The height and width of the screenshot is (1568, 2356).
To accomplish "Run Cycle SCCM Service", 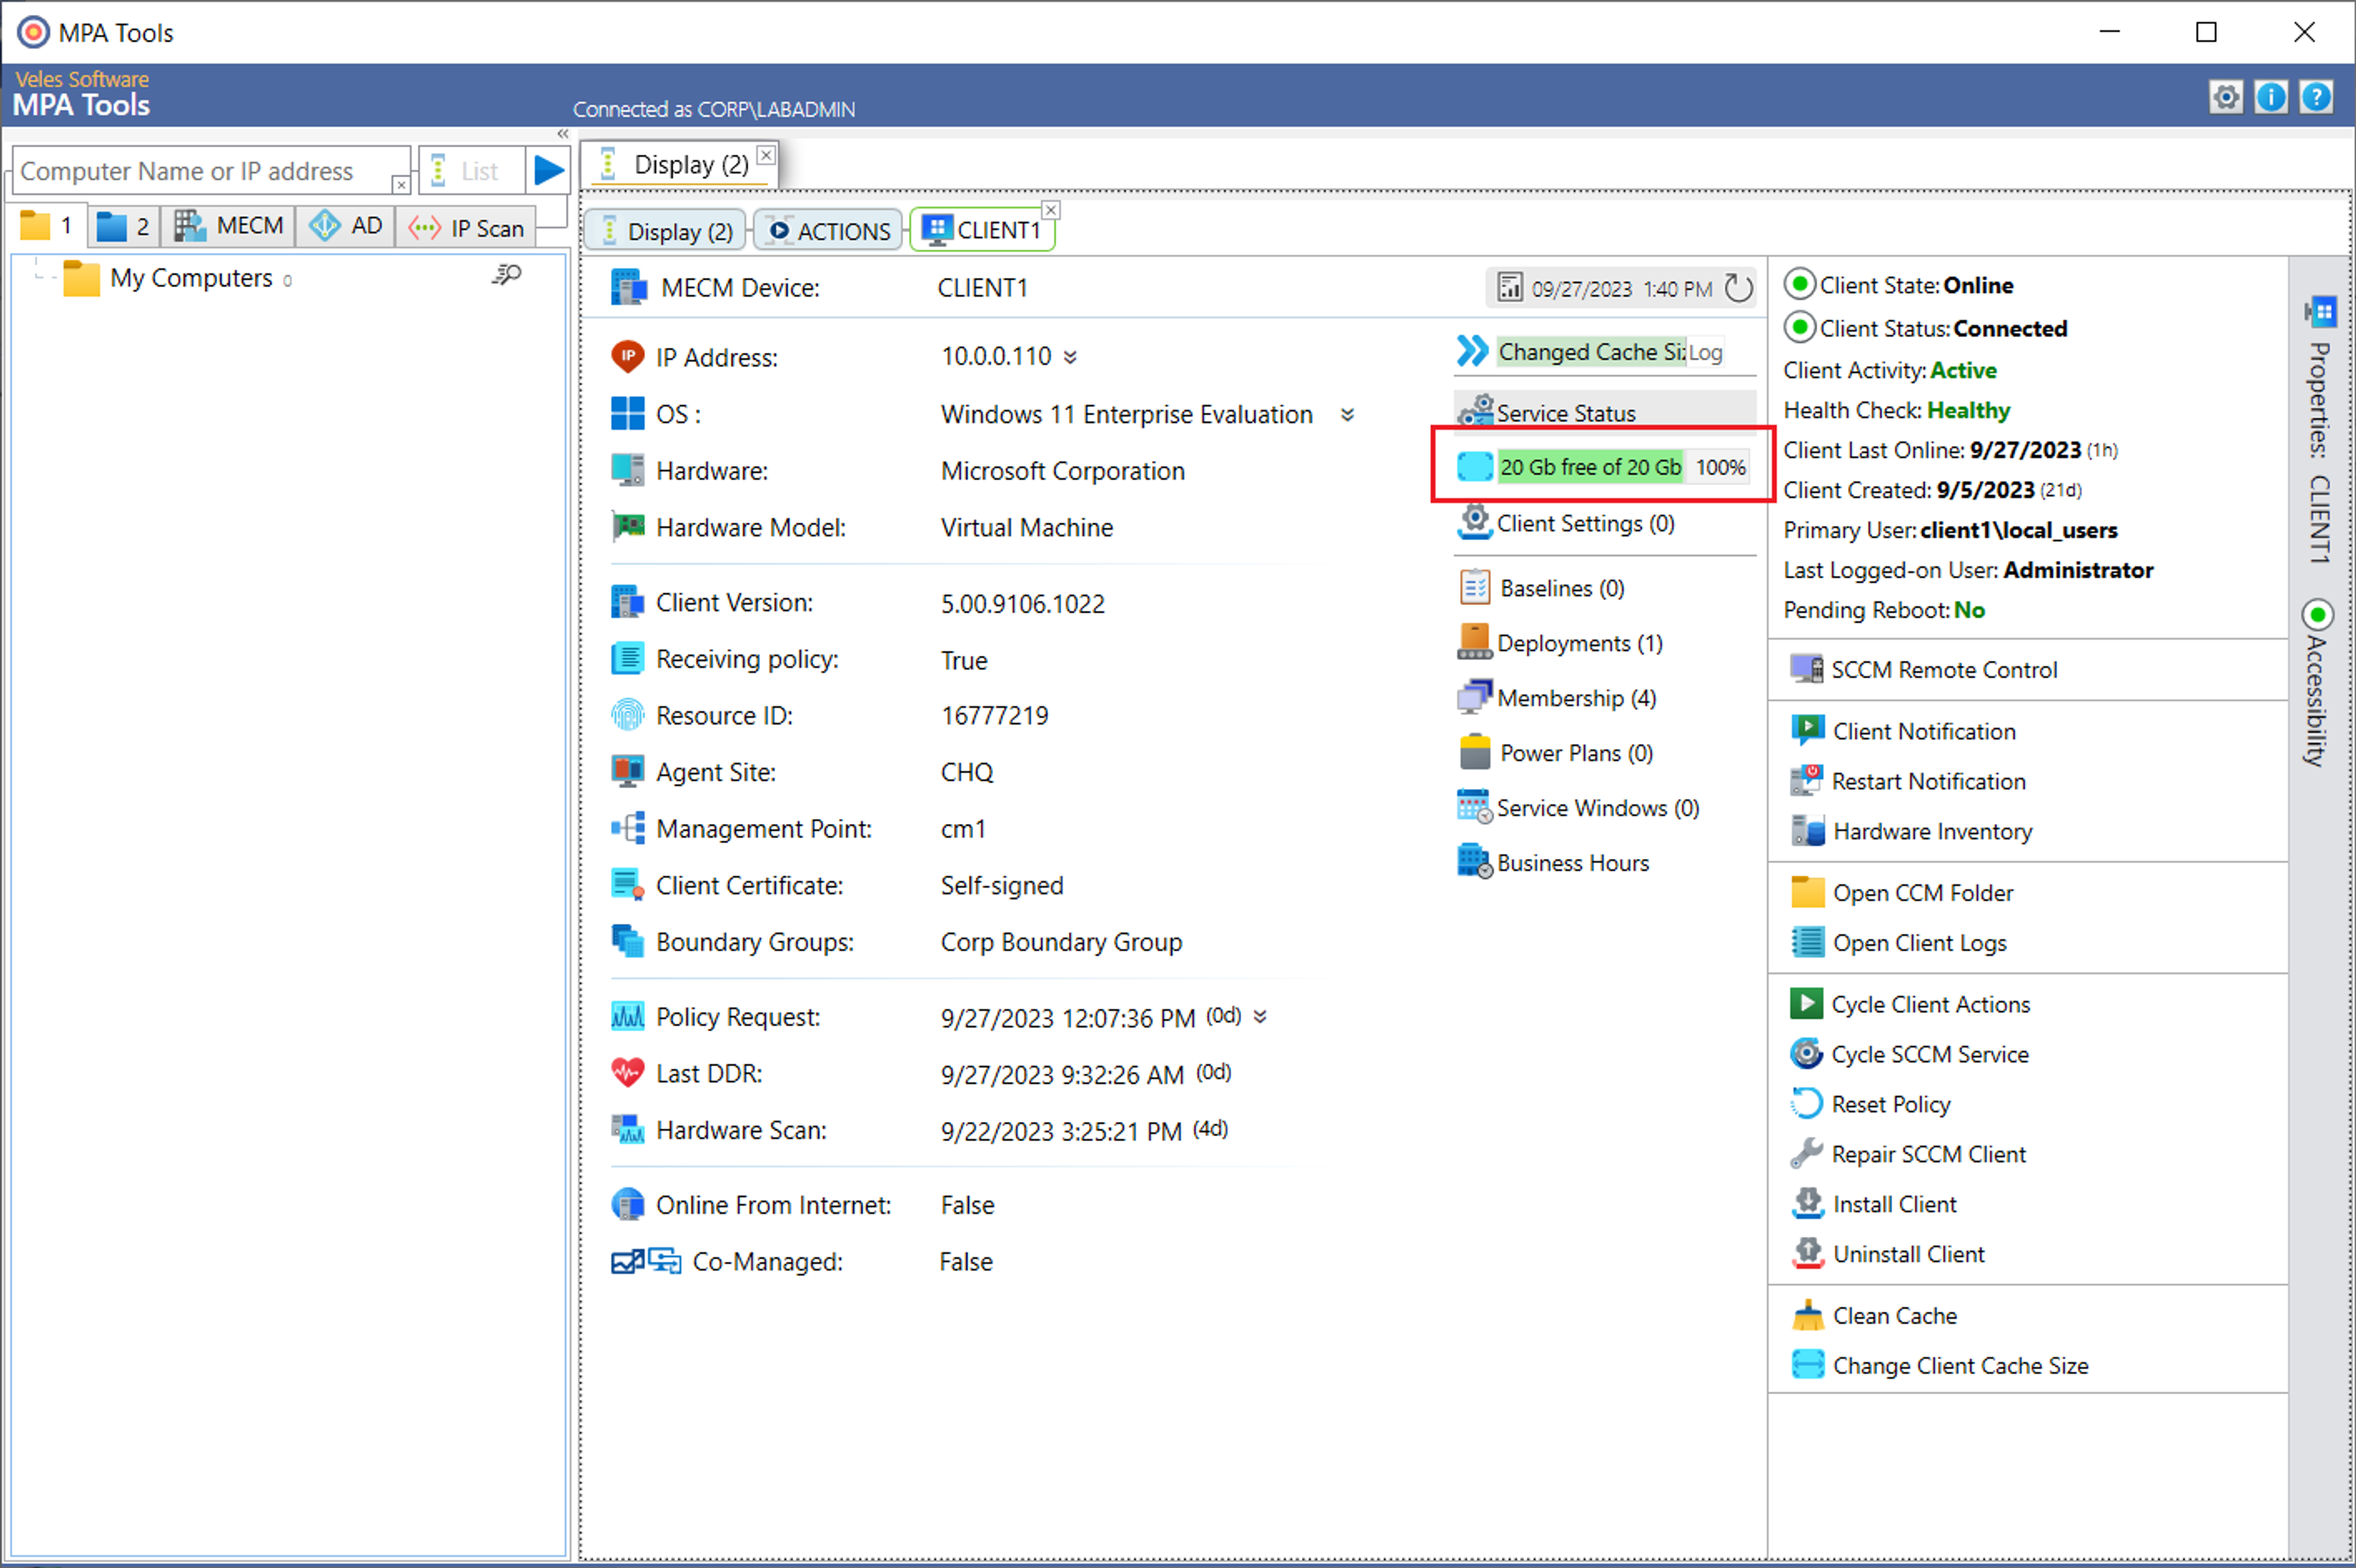I will (x=1910, y=1054).
